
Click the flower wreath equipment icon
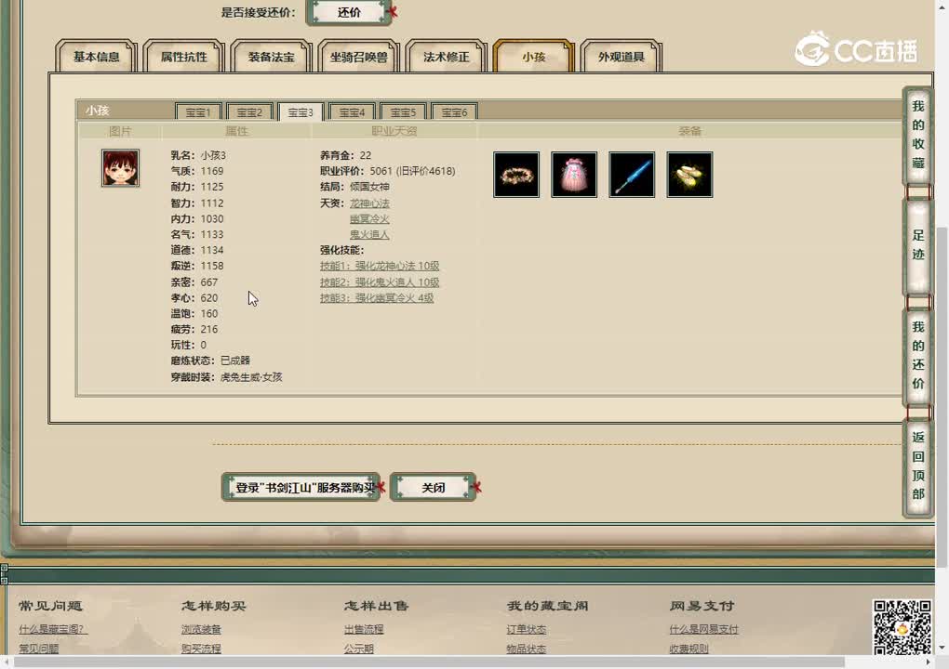coord(516,175)
